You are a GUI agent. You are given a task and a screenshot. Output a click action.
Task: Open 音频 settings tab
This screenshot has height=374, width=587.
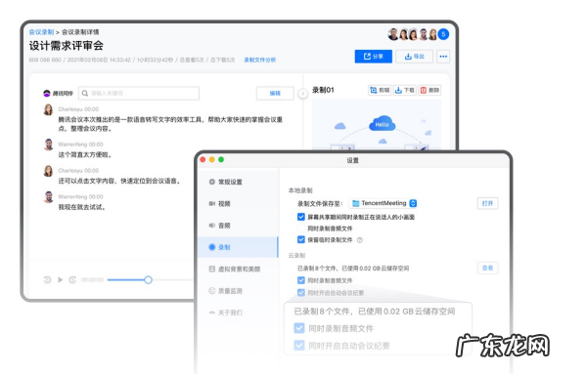239,226
